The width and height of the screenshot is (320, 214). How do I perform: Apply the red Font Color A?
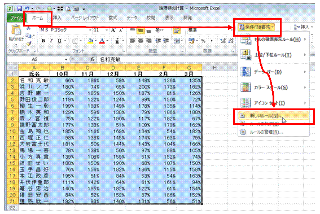coord(102,41)
